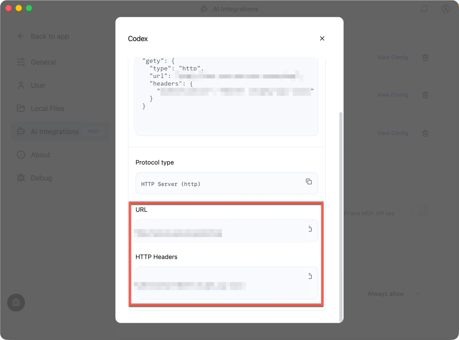This screenshot has height=340, width=459.
Task: Open the Always allow dropdown
Action: tap(393, 294)
